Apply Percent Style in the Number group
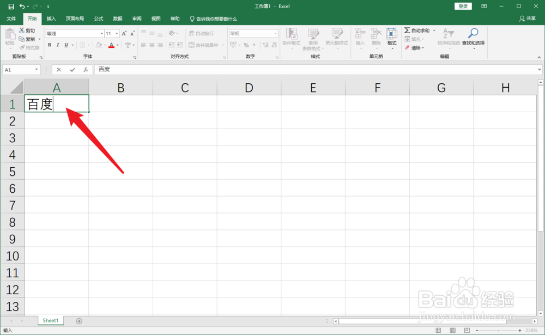The width and height of the screenshot is (545, 335). pos(246,45)
